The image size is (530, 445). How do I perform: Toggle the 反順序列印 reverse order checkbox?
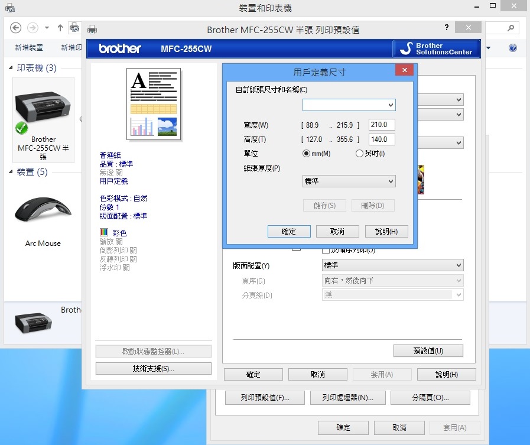click(x=326, y=251)
